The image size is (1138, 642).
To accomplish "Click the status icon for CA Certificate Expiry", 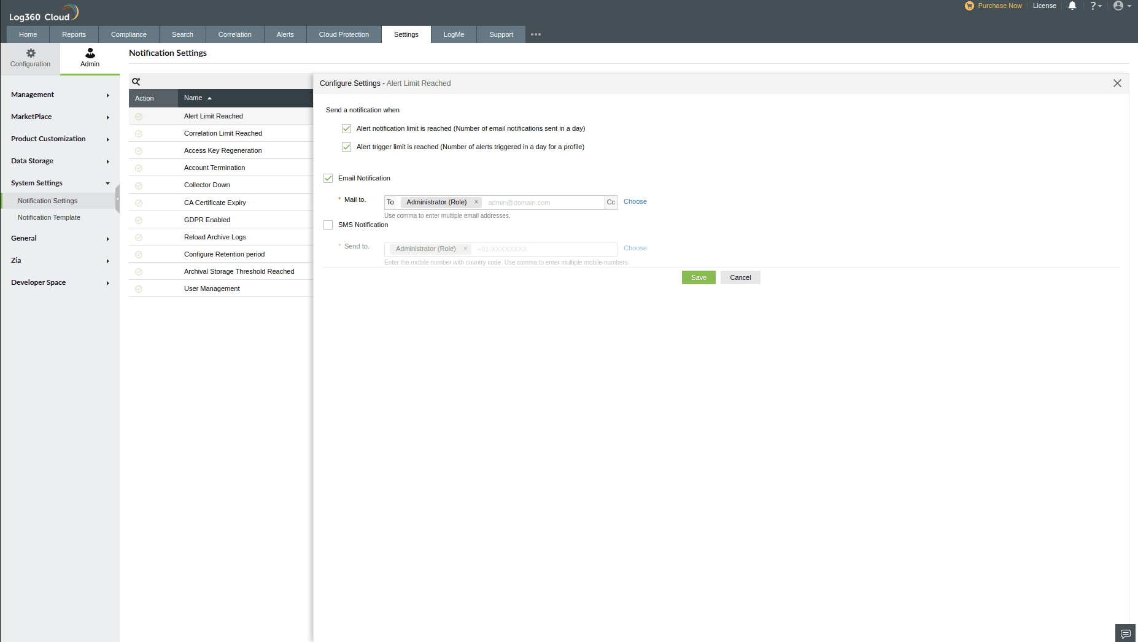I will pos(139,203).
